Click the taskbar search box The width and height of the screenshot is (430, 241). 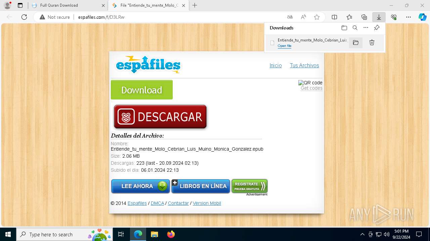click(x=64, y=234)
